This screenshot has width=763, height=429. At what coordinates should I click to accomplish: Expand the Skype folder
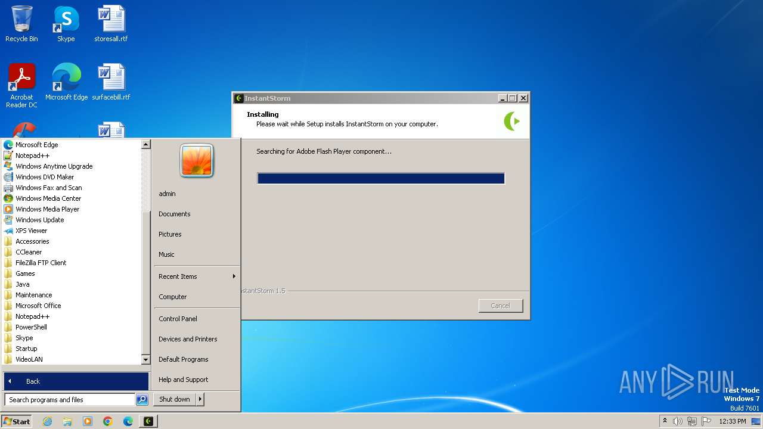click(72, 338)
